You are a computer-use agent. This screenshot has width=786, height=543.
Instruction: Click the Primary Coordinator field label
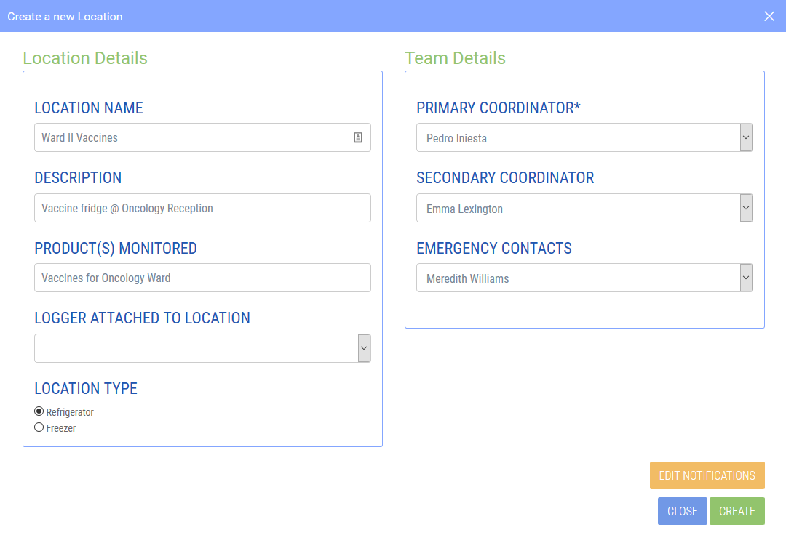[499, 108]
